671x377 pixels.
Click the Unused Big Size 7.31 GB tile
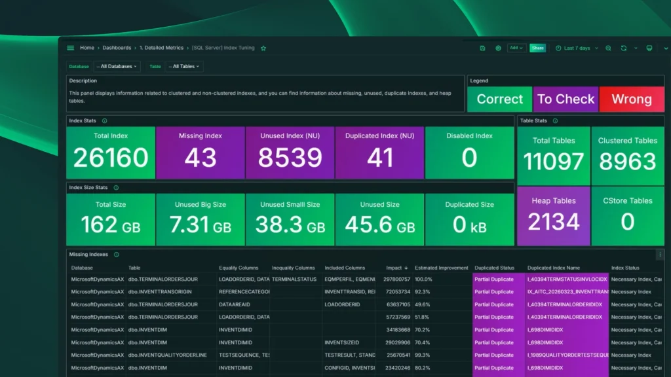pyautogui.click(x=201, y=219)
